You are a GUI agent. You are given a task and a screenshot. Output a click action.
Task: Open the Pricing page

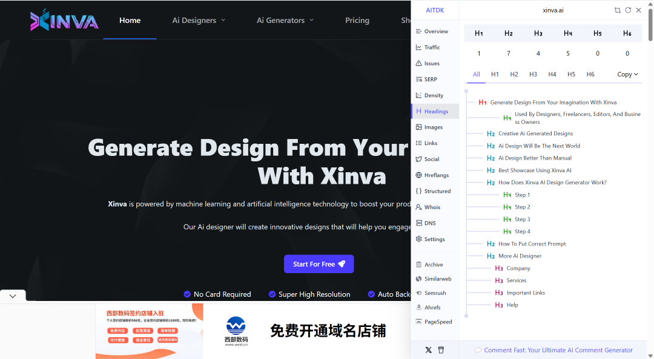[x=357, y=20]
